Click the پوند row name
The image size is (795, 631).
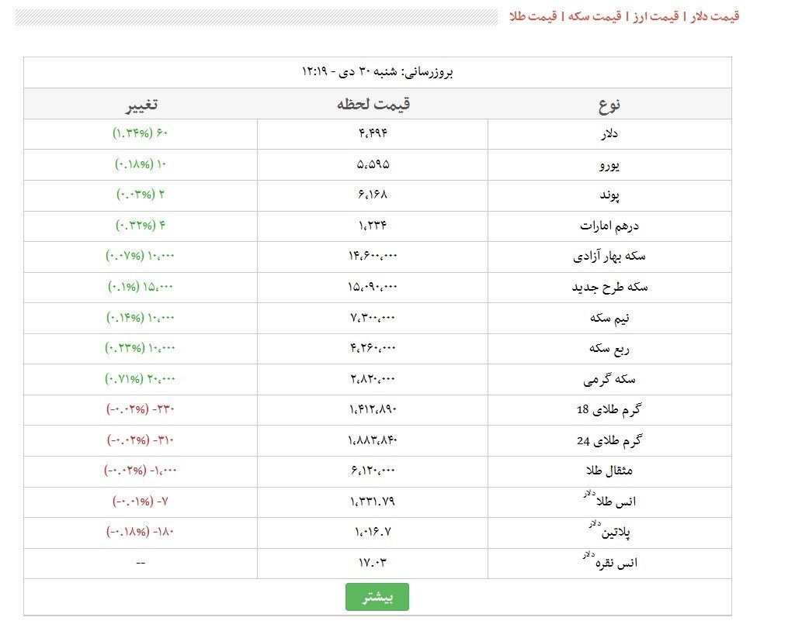[x=609, y=195]
